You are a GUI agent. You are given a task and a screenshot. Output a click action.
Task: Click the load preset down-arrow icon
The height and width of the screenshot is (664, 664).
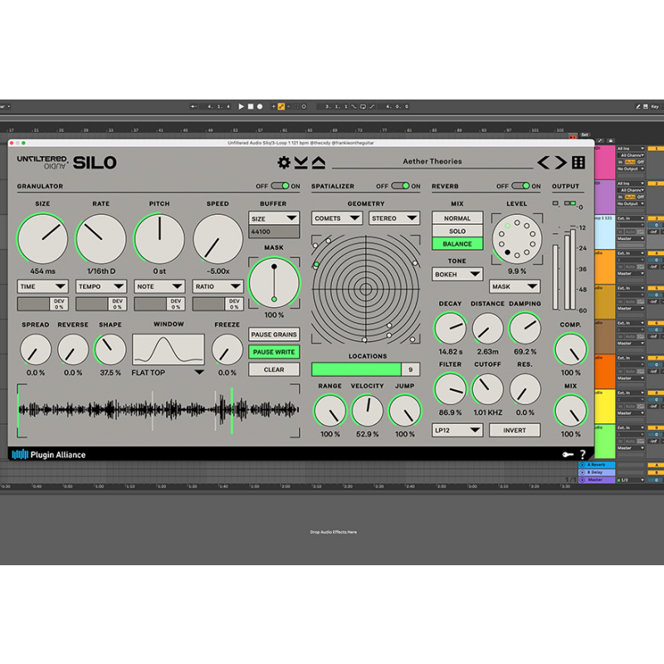(301, 162)
